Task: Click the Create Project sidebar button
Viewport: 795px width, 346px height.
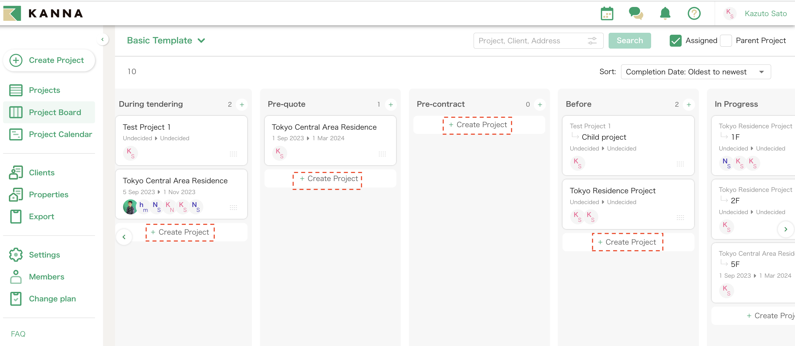Action: click(49, 60)
